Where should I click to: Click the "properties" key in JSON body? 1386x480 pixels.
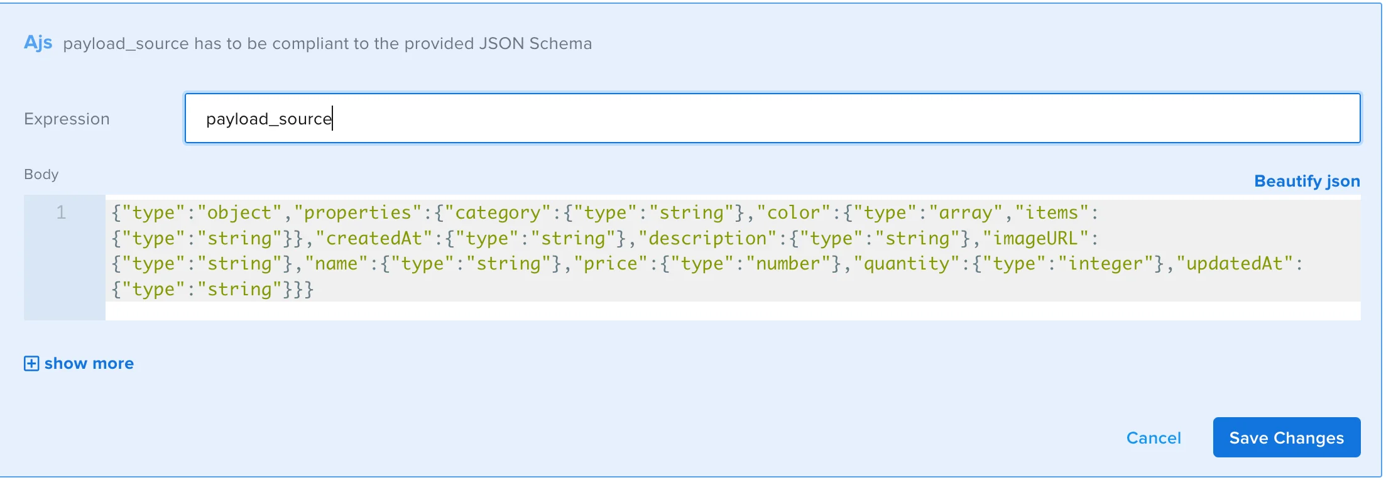[x=357, y=213]
